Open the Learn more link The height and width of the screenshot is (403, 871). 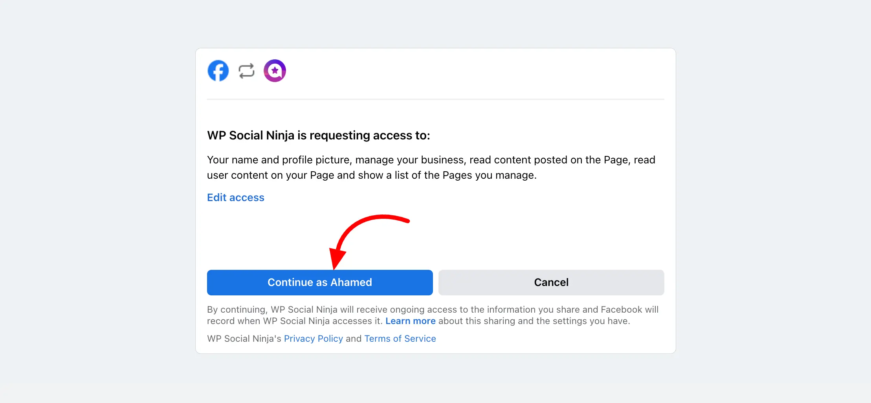411,321
